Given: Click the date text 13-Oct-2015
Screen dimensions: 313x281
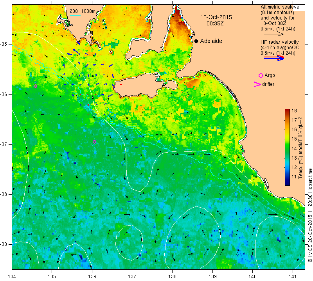Looking at the screenshot, I should [216, 17].
